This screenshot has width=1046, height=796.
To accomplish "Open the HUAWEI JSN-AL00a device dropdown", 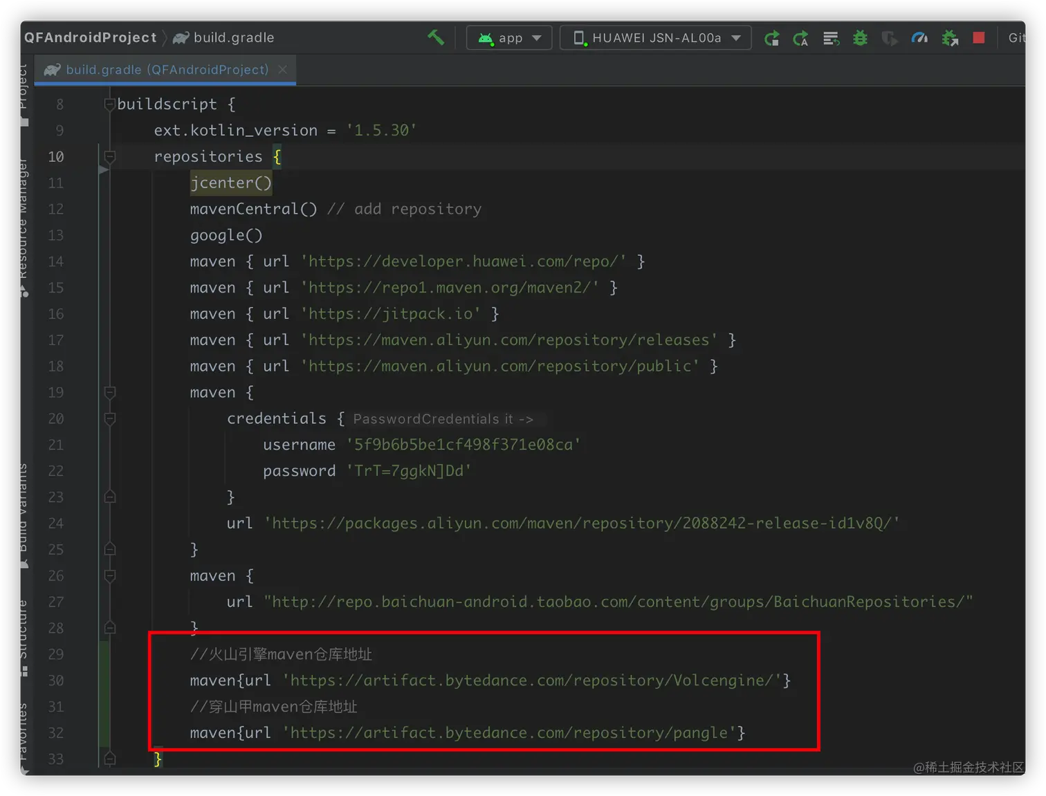I will tap(655, 37).
